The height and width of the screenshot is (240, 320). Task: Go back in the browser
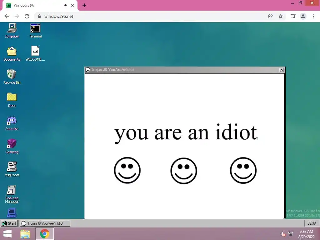[x=7, y=16]
